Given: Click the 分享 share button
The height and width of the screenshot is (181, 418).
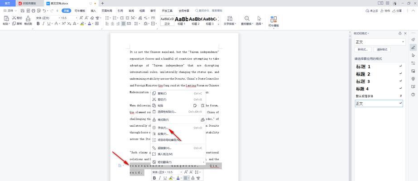Looking at the screenshot, I should (x=397, y=11).
